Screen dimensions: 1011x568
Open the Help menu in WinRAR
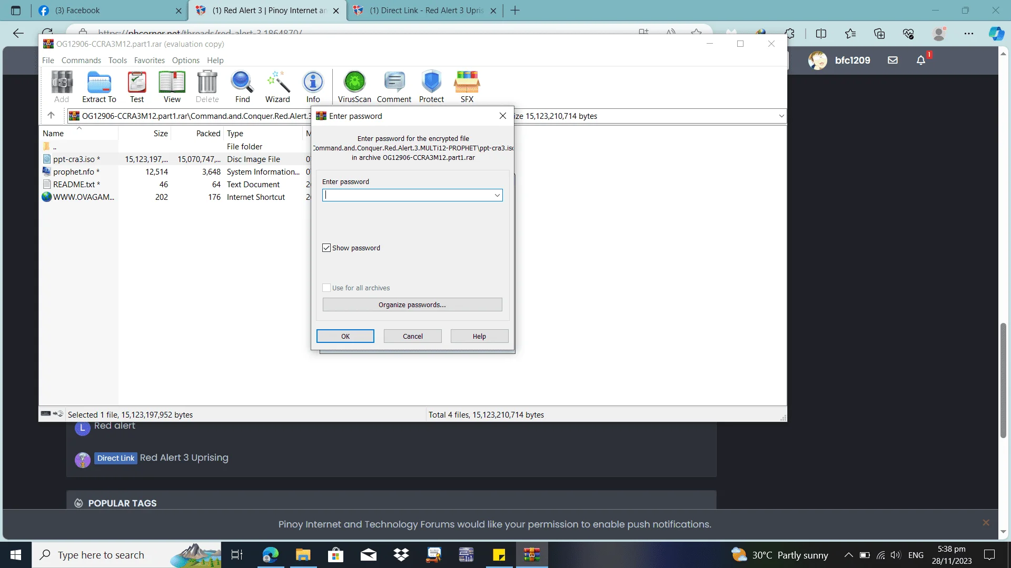click(x=215, y=60)
